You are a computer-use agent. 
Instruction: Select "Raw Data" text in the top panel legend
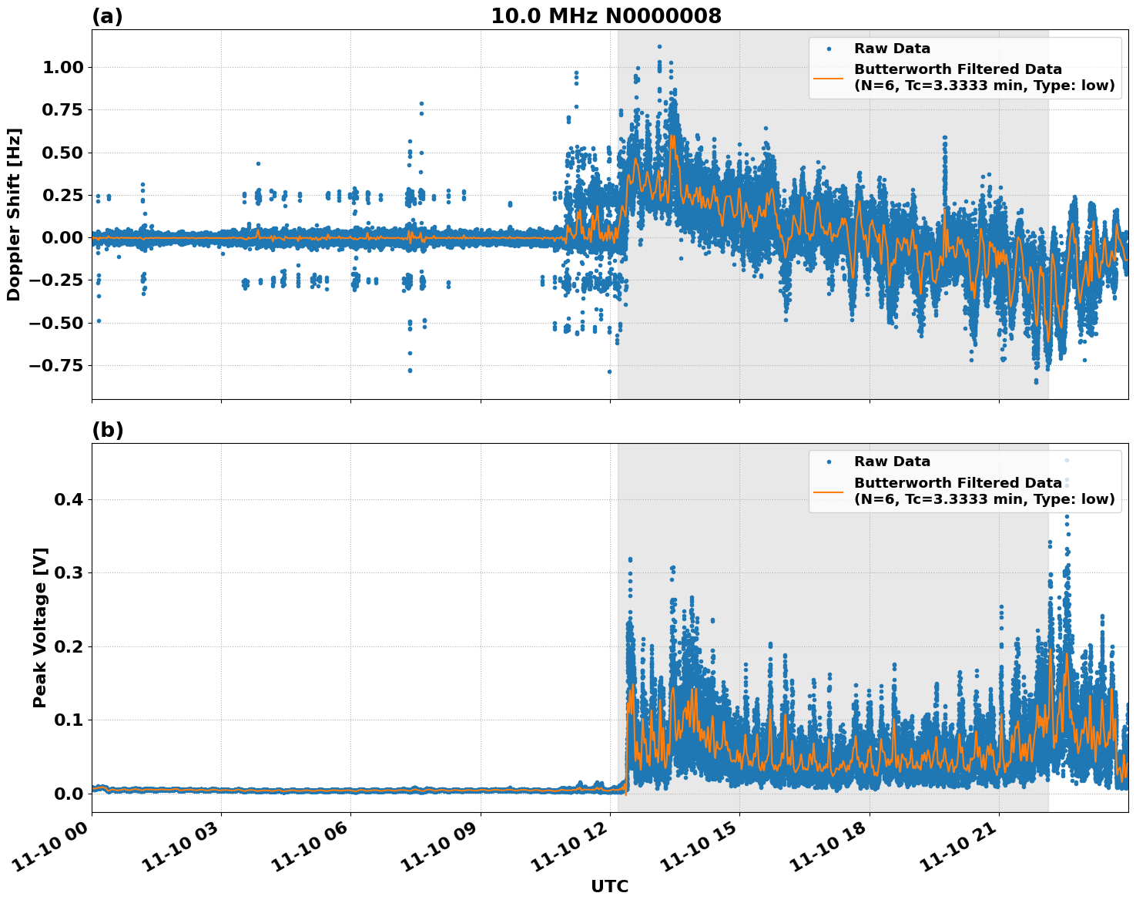pos(892,49)
